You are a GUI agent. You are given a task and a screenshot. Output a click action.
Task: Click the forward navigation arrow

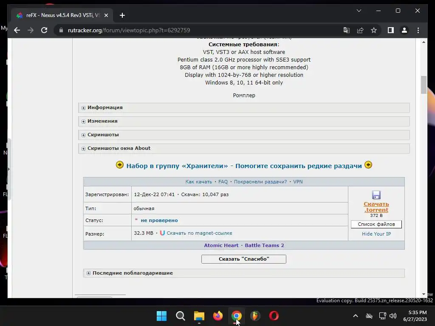[31, 30]
